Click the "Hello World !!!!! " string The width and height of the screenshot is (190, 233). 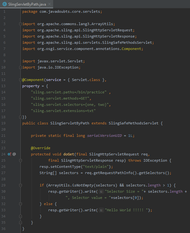(126, 210)
